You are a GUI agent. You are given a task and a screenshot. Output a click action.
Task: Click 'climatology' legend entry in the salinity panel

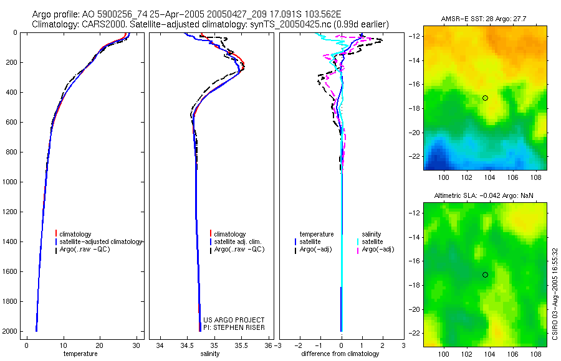tap(229, 235)
